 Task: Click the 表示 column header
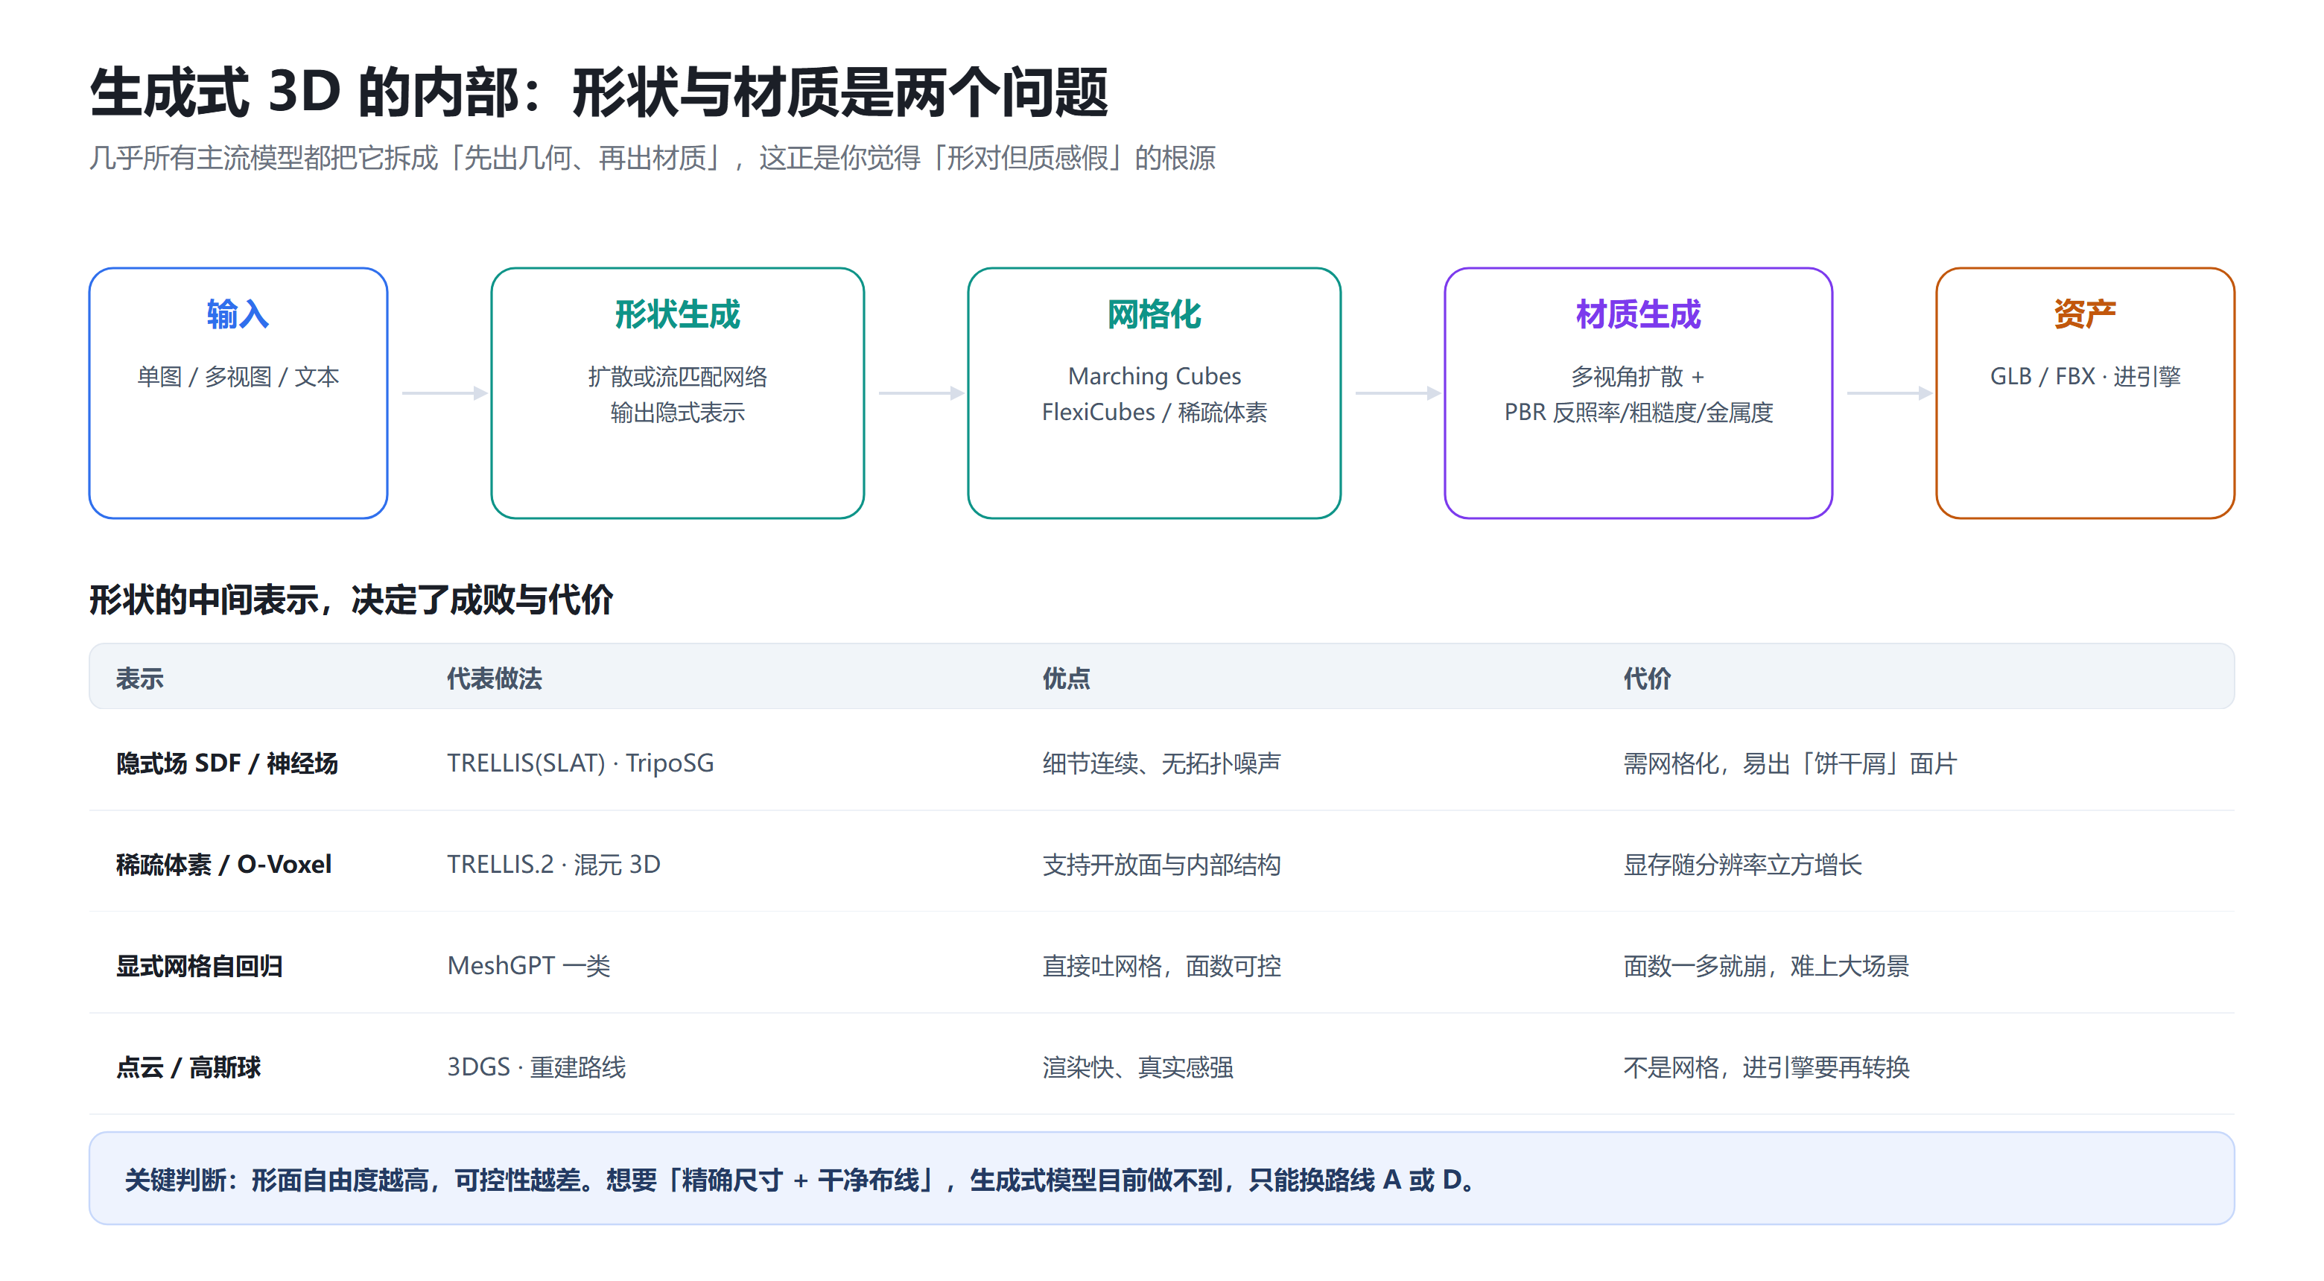140,678
